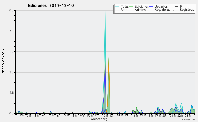
Task: Click the 3.5 y-axis value
Action: point(11,72)
